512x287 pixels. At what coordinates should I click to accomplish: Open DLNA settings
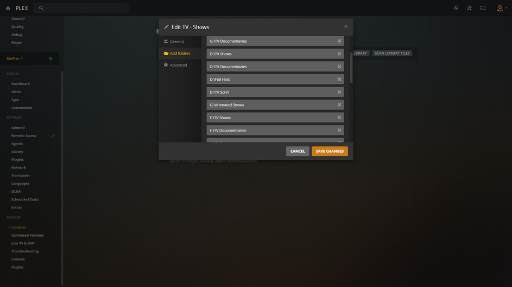(x=16, y=192)
